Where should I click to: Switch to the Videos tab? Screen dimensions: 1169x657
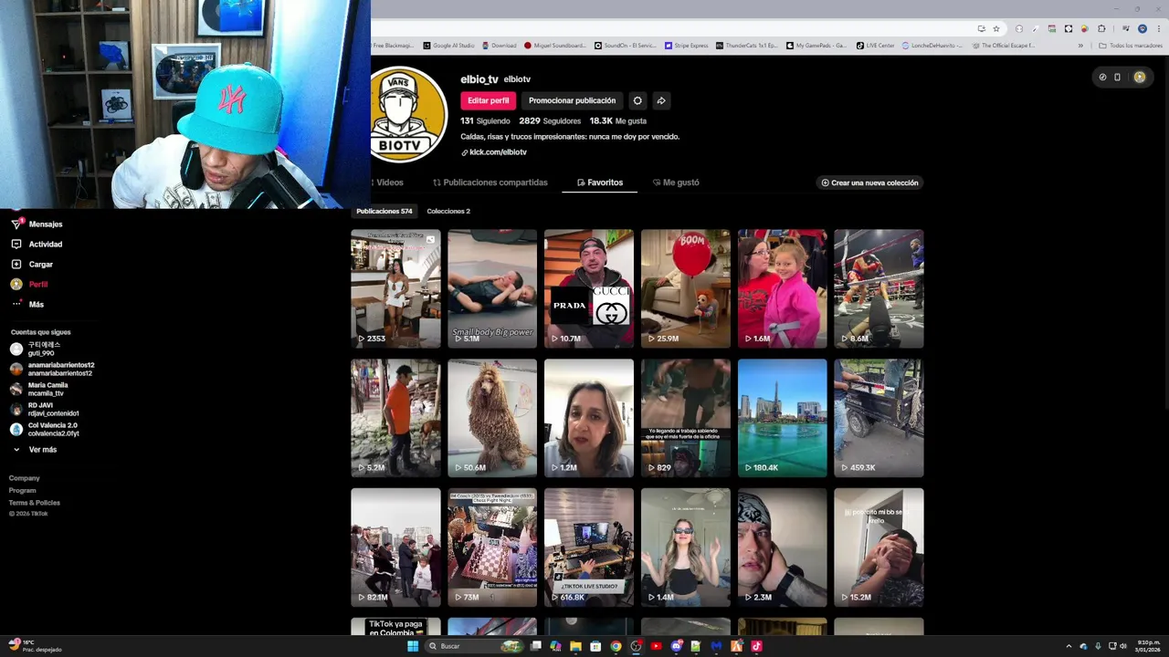(x=389, y=182)
